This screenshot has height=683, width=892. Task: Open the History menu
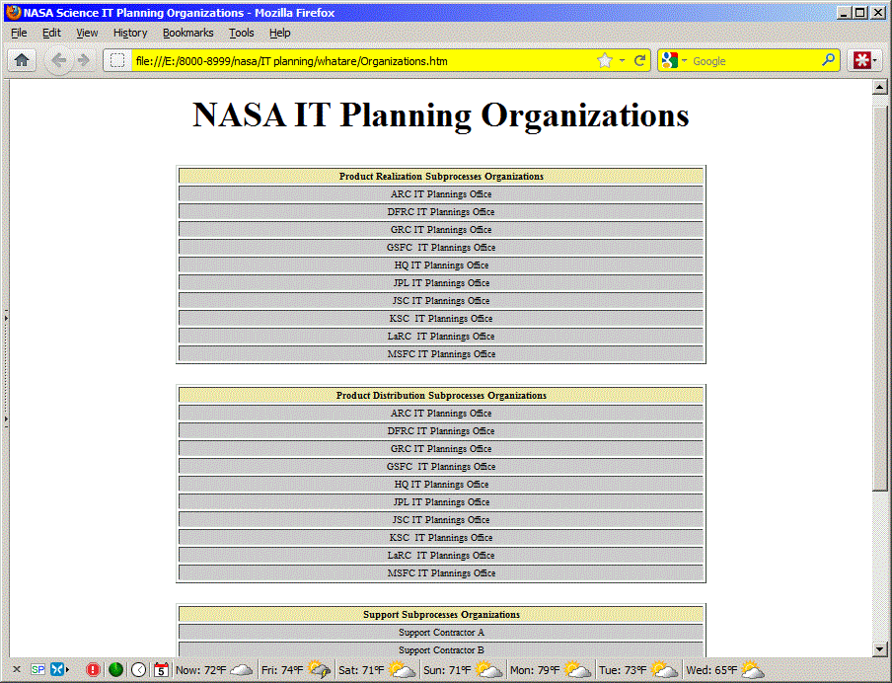pyautogui.click(x=129, y=33)
